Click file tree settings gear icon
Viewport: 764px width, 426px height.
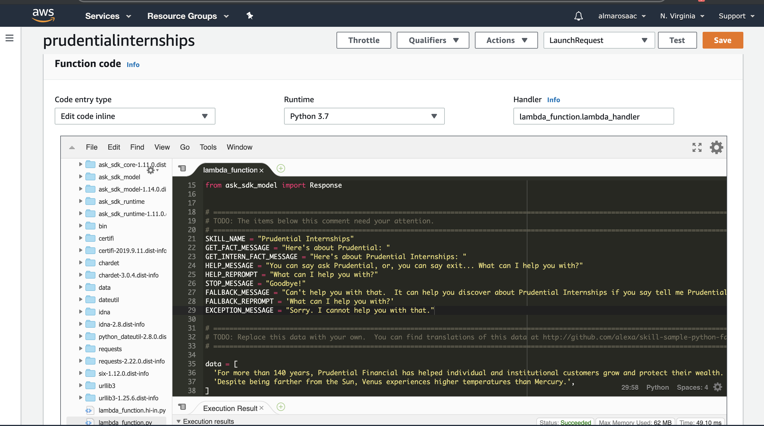click(151, 170)
